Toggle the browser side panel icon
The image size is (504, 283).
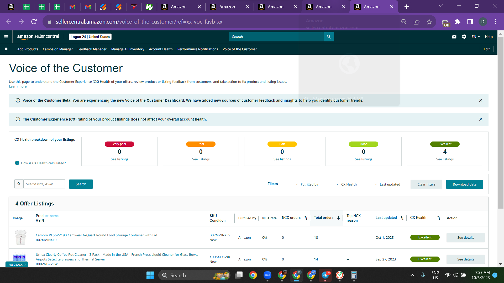(x=470, y=22)
